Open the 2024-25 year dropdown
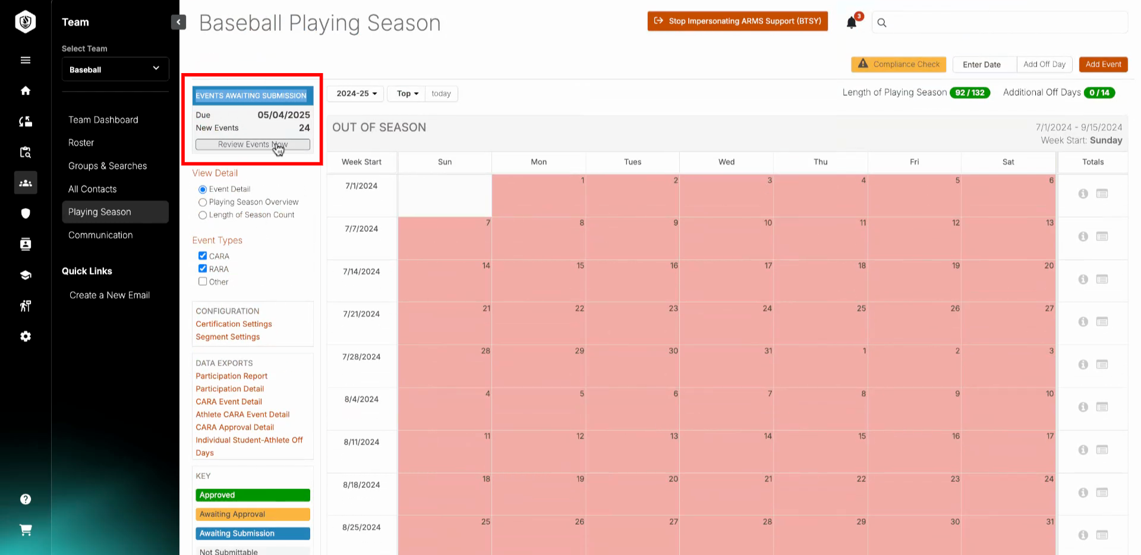This screenshot has height=555, width=1141. pos(357,93)
